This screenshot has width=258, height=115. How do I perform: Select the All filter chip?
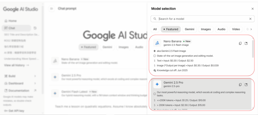coord(155,29)
